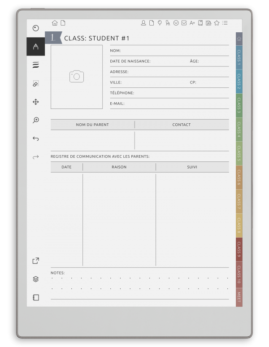Open the A+ grades icon
This screenshot has width=269, height=347.
tap(192, 23)
